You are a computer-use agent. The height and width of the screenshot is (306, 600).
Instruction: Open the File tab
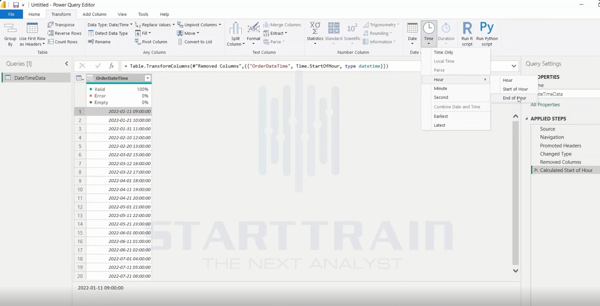point(11,14)
